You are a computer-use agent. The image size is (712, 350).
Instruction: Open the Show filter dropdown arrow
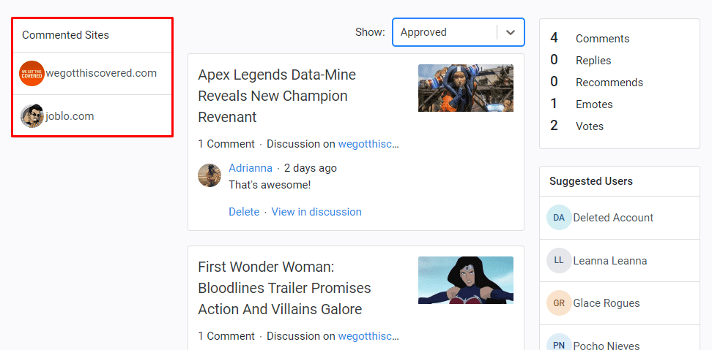(x=511, y=32)
